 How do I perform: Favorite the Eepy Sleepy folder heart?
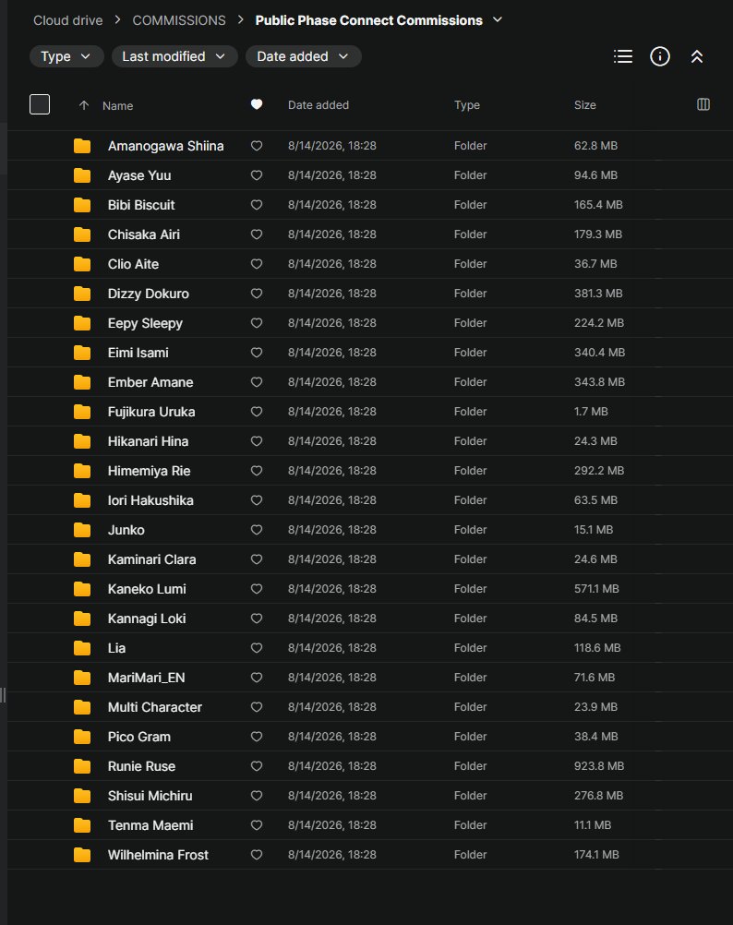click(x=257, y=323)
